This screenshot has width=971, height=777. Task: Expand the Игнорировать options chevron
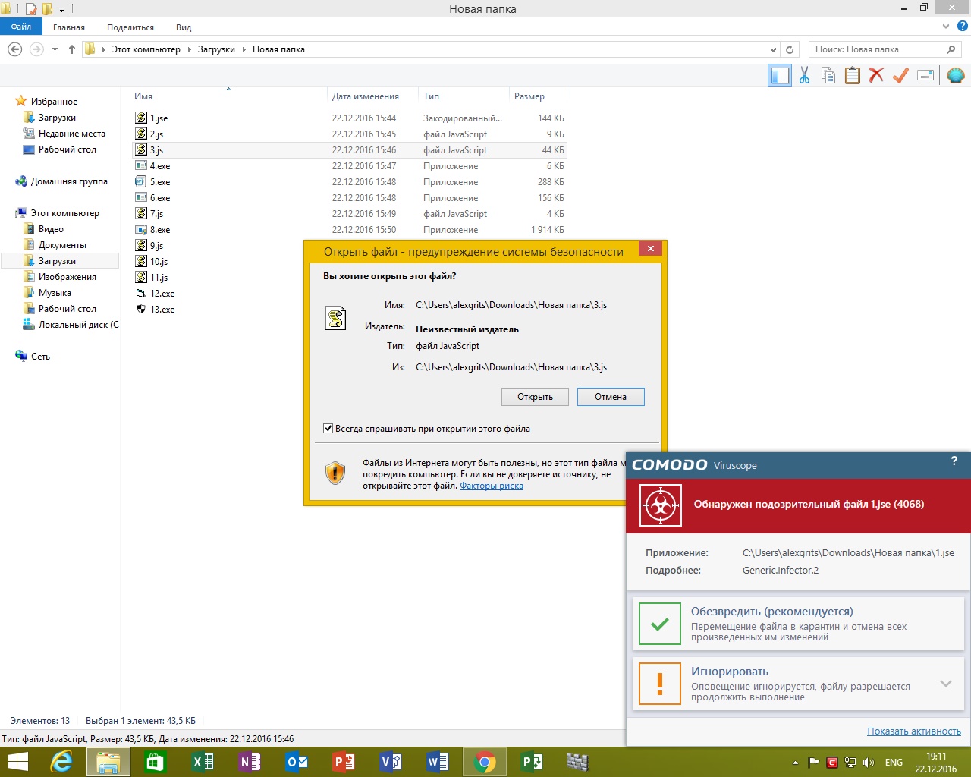coord(946,684)
